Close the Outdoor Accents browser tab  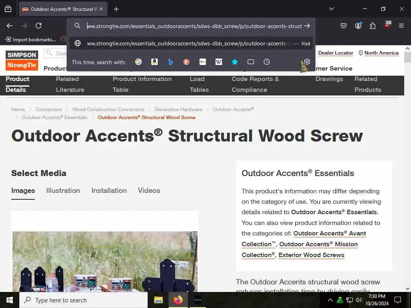pos(101,9)
